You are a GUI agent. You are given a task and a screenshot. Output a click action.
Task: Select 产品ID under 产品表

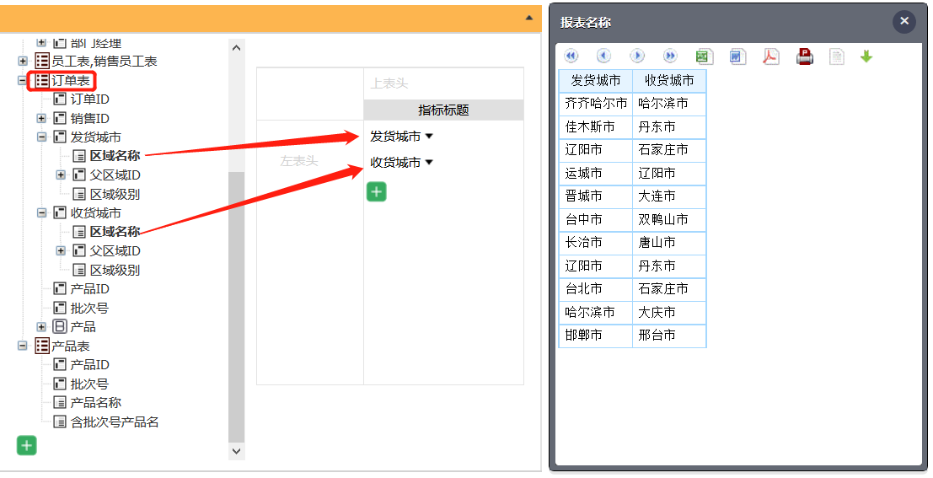coord(90,365)
